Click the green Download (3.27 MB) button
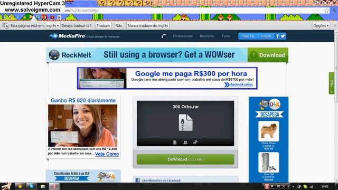 (x=185, y=159)
